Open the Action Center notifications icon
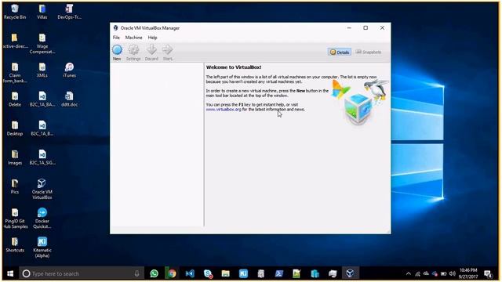This screenshot has width=502, height=282. (488, 274)
